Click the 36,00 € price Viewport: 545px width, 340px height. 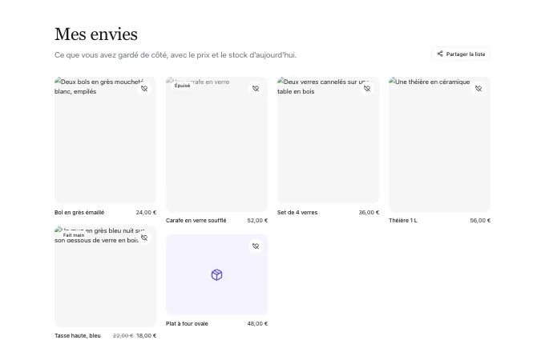[369, 212]
